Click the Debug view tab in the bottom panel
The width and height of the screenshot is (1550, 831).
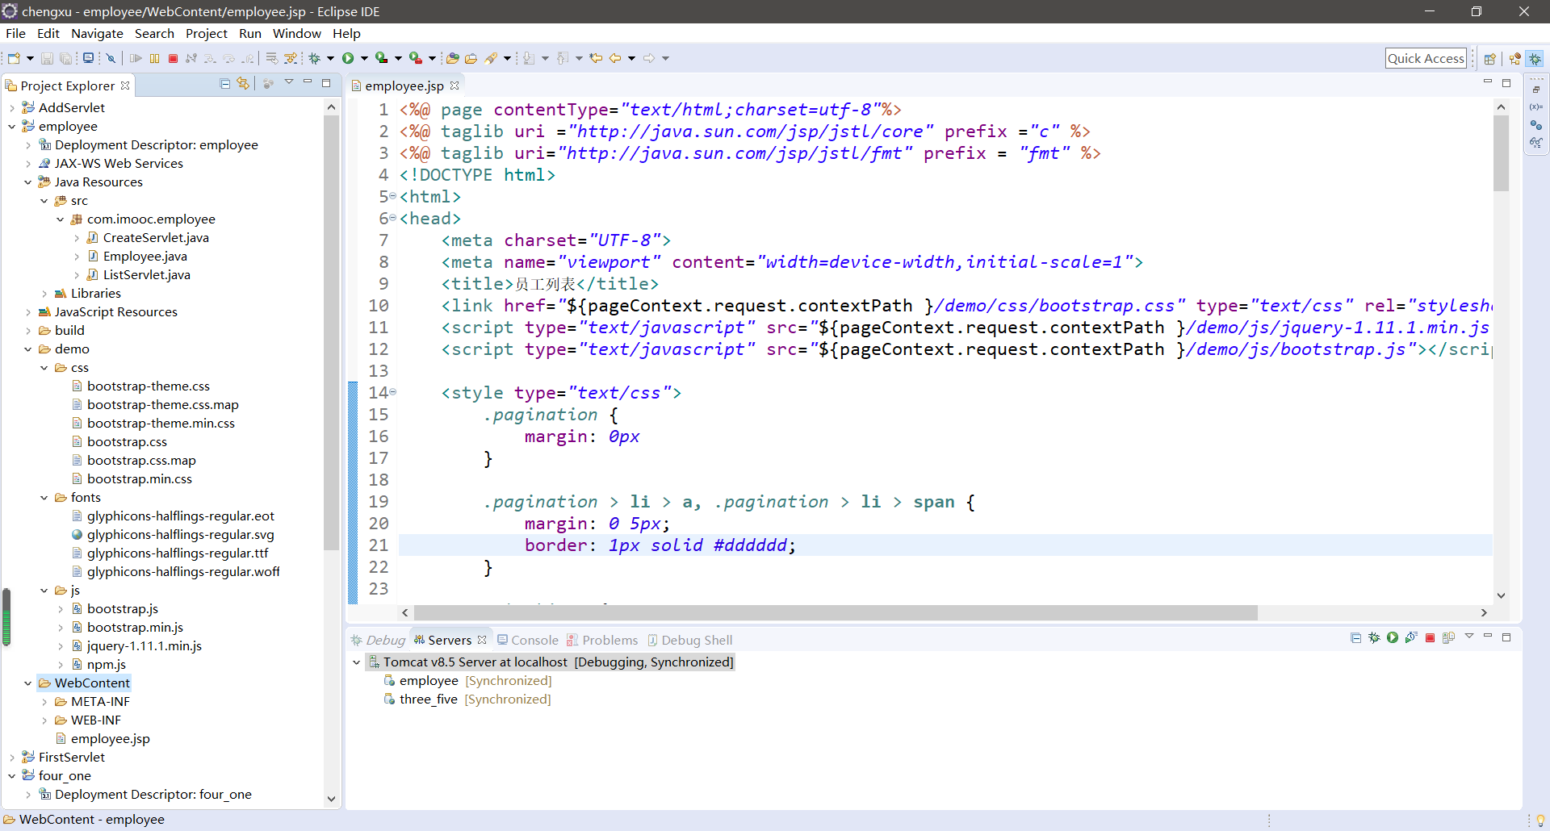click(x=378, y=640)
